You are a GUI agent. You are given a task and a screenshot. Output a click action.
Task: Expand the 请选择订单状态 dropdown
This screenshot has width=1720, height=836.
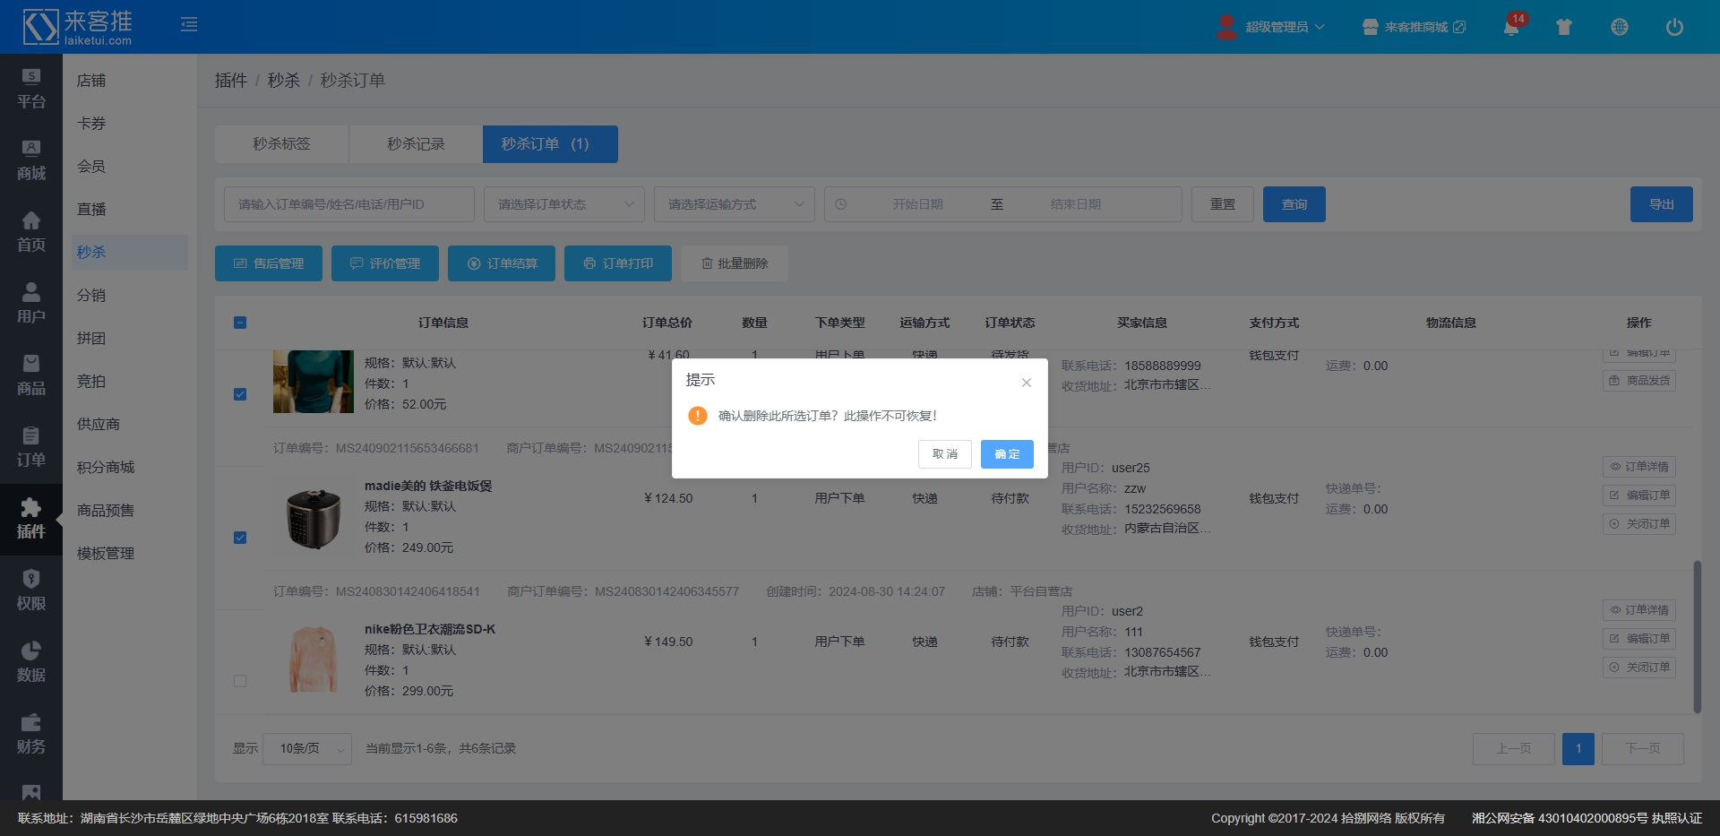pos(563,204)
